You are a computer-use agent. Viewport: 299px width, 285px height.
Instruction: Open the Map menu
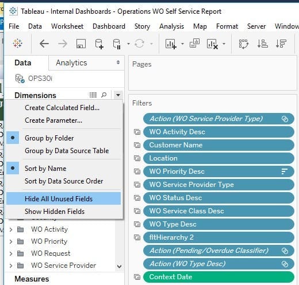tap(200, 26)
